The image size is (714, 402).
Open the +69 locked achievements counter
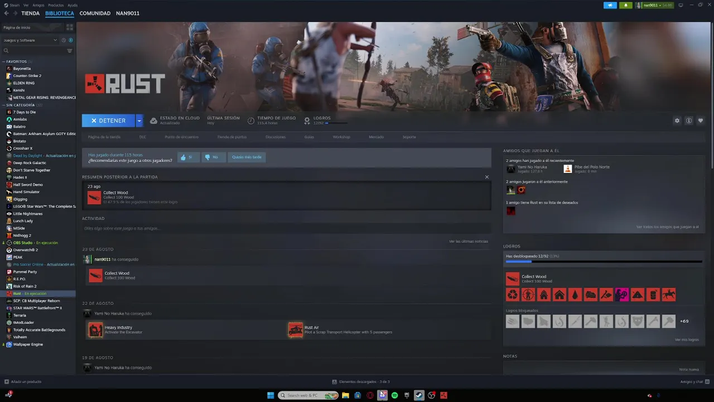click(684, 321)
